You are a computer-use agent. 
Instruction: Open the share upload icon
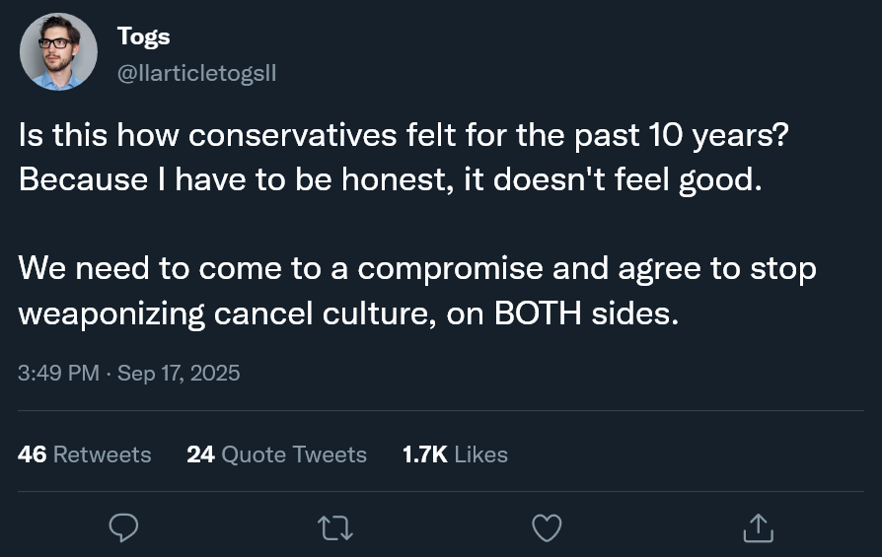pyautogui.click(x=758, y=527)
